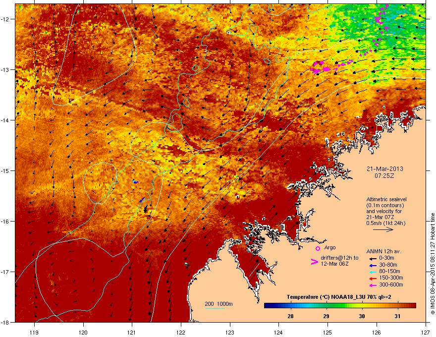Image resolution: width=436 pixels, height=337 pixels.
Task: Click the latitude axis label -18
Action: [5, 322]
